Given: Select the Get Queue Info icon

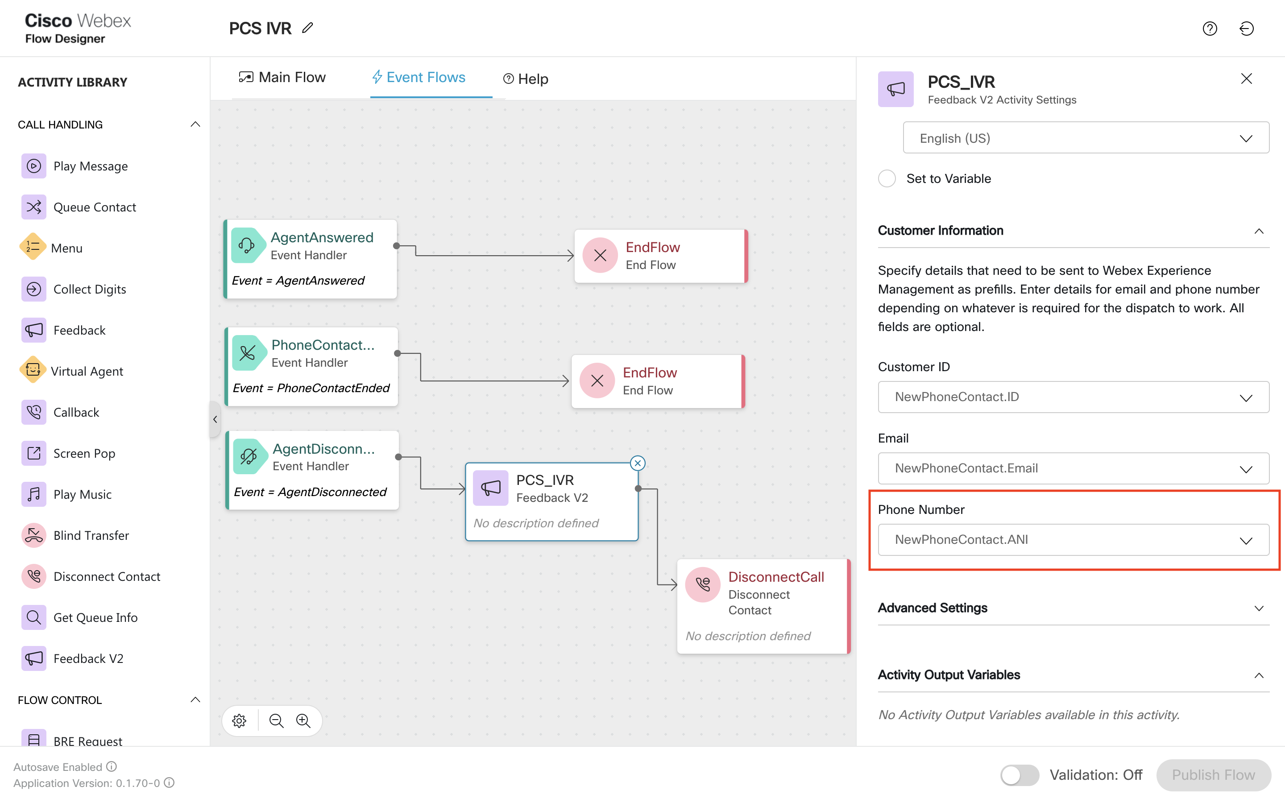Looking at the screenshot, I should [33, 617].
